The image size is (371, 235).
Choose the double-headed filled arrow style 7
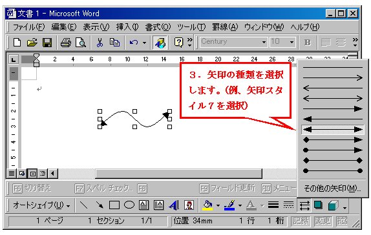(333, 130)
